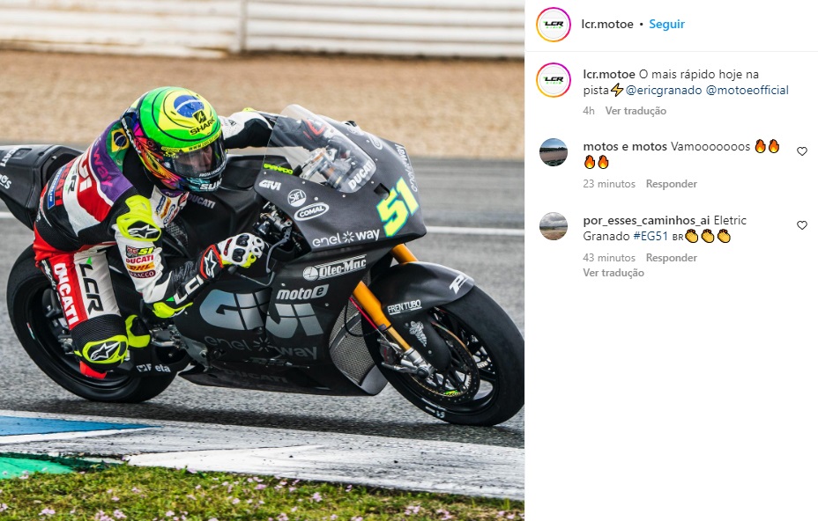818x521 pixels.
Task: Reply to the motos e motos comment
Action: [x=672, y=183]
